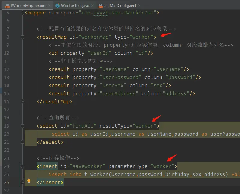240x194 pixels.
Task: Click the comment 非主键字段的对应 on line 11
Action: [x=82, y=61]
